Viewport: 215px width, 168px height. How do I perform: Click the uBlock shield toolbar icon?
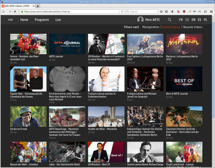[184, 12]
